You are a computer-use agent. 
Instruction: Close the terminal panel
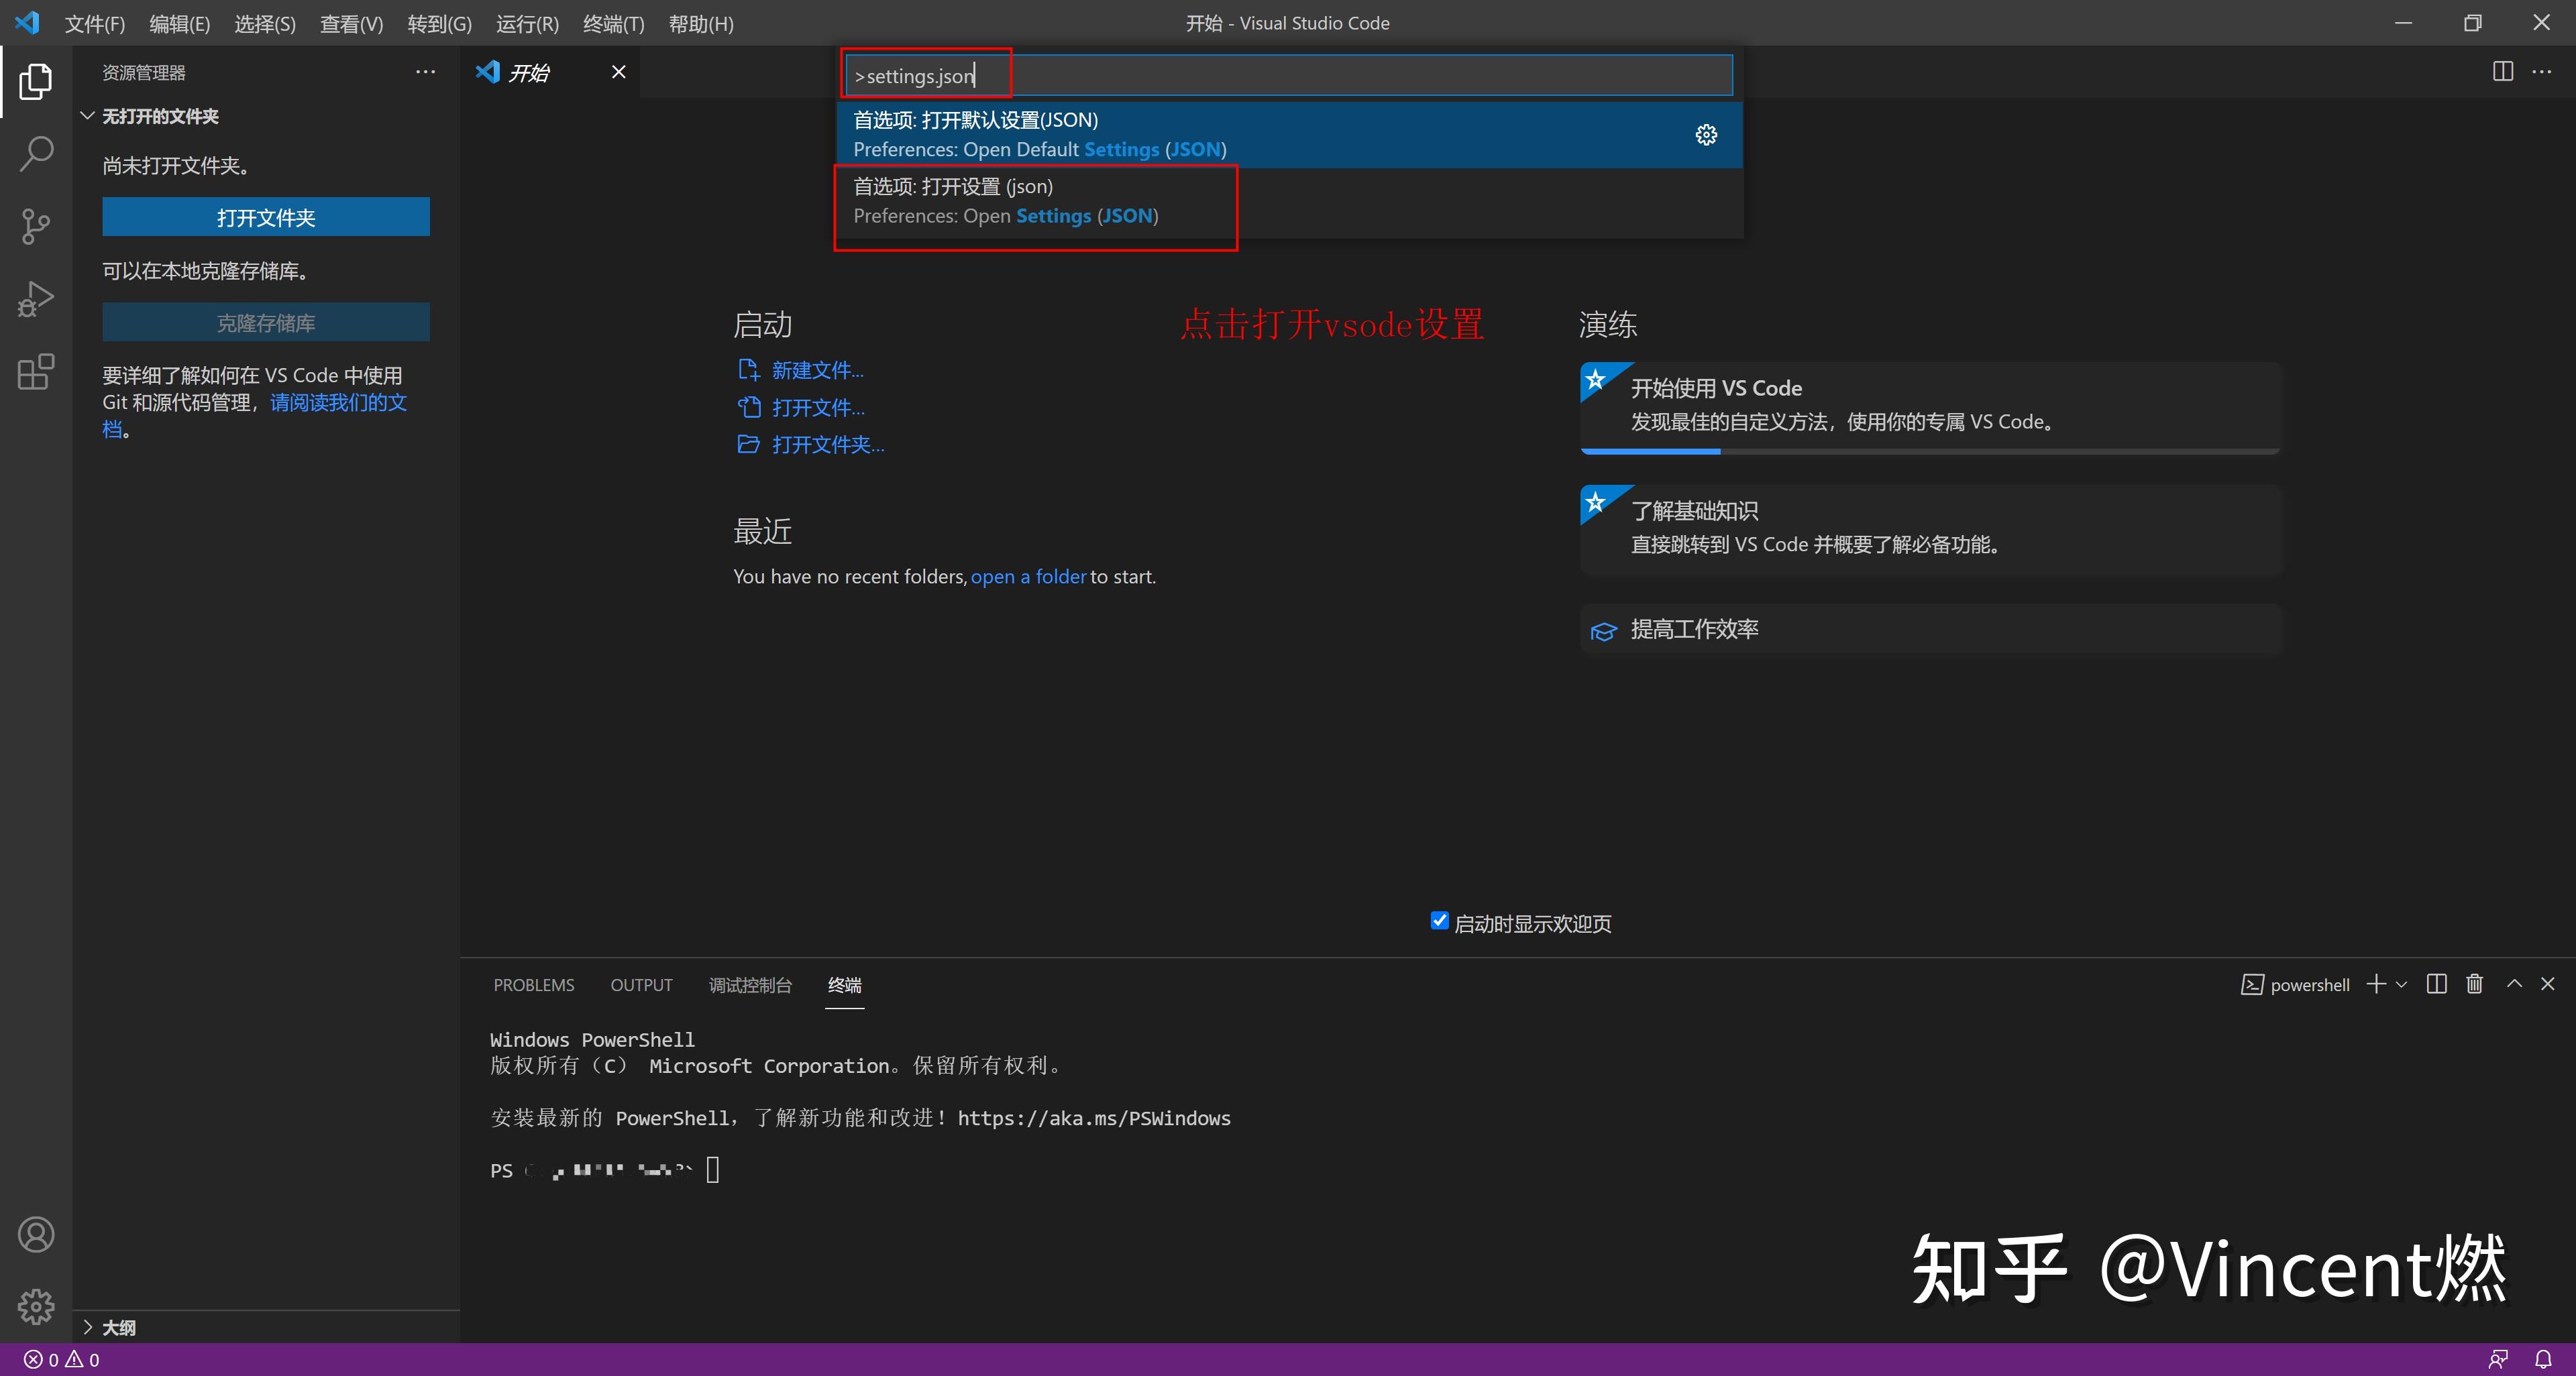tap(2548, 984)
